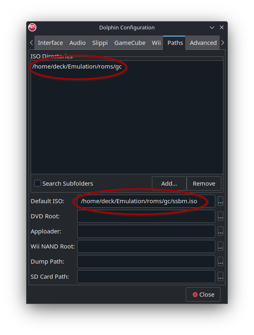This screenshot has height=335, width=254.
Task: Browse for Default ISO with ellipsis button
Action: [221, 201]
